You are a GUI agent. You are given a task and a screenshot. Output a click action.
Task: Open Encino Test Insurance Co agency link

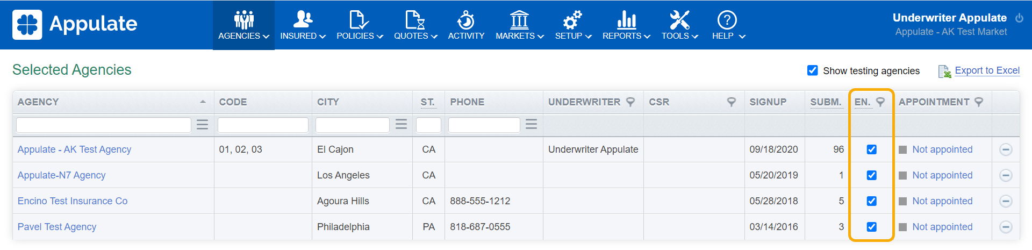(73, 201)
